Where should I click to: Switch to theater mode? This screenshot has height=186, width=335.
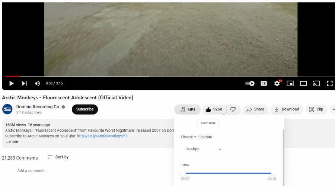click(303, 83)
